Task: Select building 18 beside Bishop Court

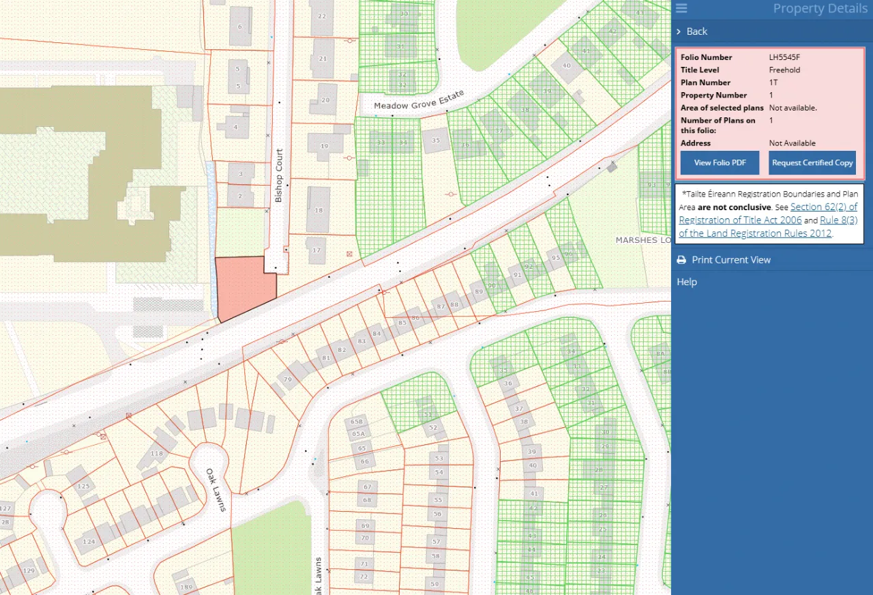Action: click(x=319, y=210)
